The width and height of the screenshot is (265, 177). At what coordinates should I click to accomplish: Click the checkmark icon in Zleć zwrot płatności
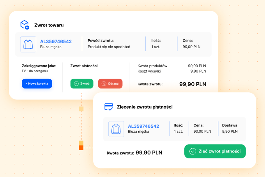pyautogui.click(x=193, y=151)
